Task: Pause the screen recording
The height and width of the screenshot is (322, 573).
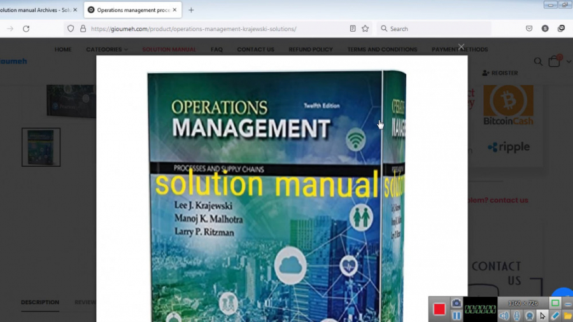Action: tap(456, 316)
